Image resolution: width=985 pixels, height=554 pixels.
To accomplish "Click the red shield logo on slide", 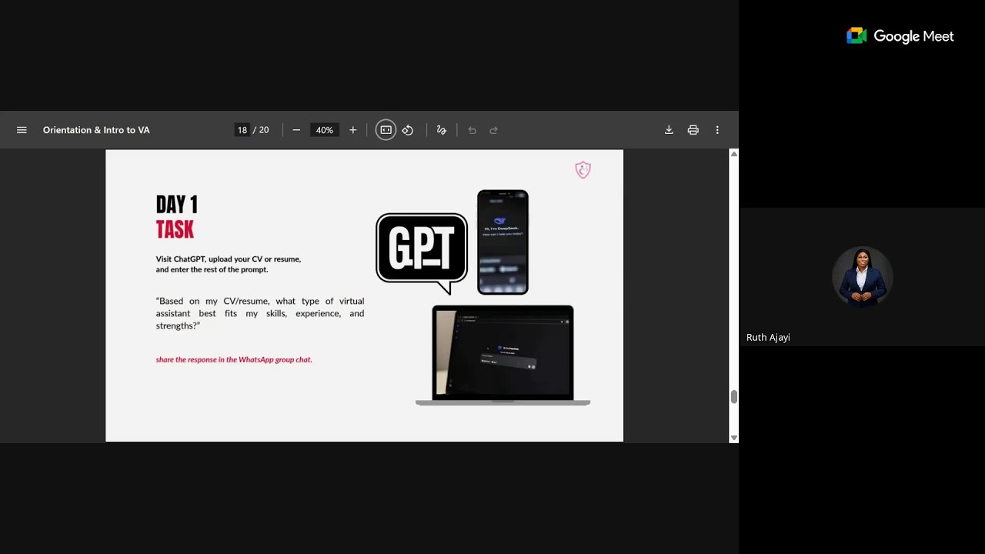I will coord(583,170).
